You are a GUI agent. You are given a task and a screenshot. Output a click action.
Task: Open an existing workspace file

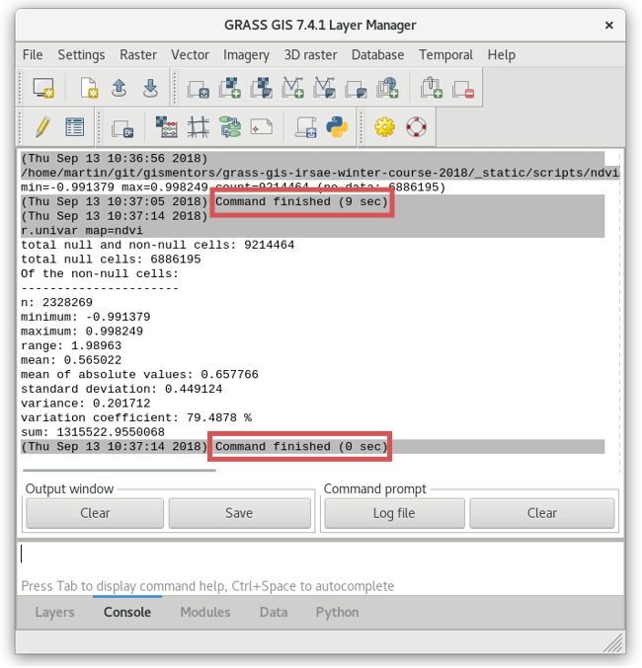[x=119, y=88]
